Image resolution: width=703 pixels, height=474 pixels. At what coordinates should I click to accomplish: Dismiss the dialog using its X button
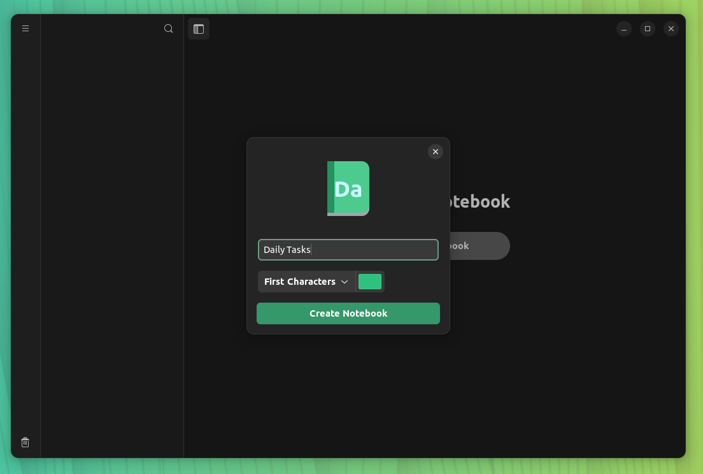tap(436, 152)
